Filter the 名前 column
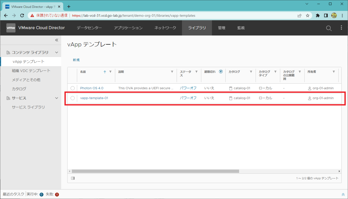The image size is (348, 199). coord(110,72)
